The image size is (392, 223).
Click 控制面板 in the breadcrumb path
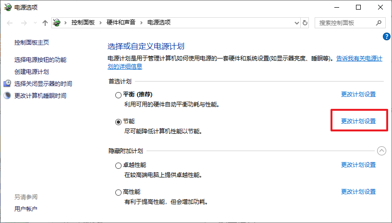[x=83, y=23]
